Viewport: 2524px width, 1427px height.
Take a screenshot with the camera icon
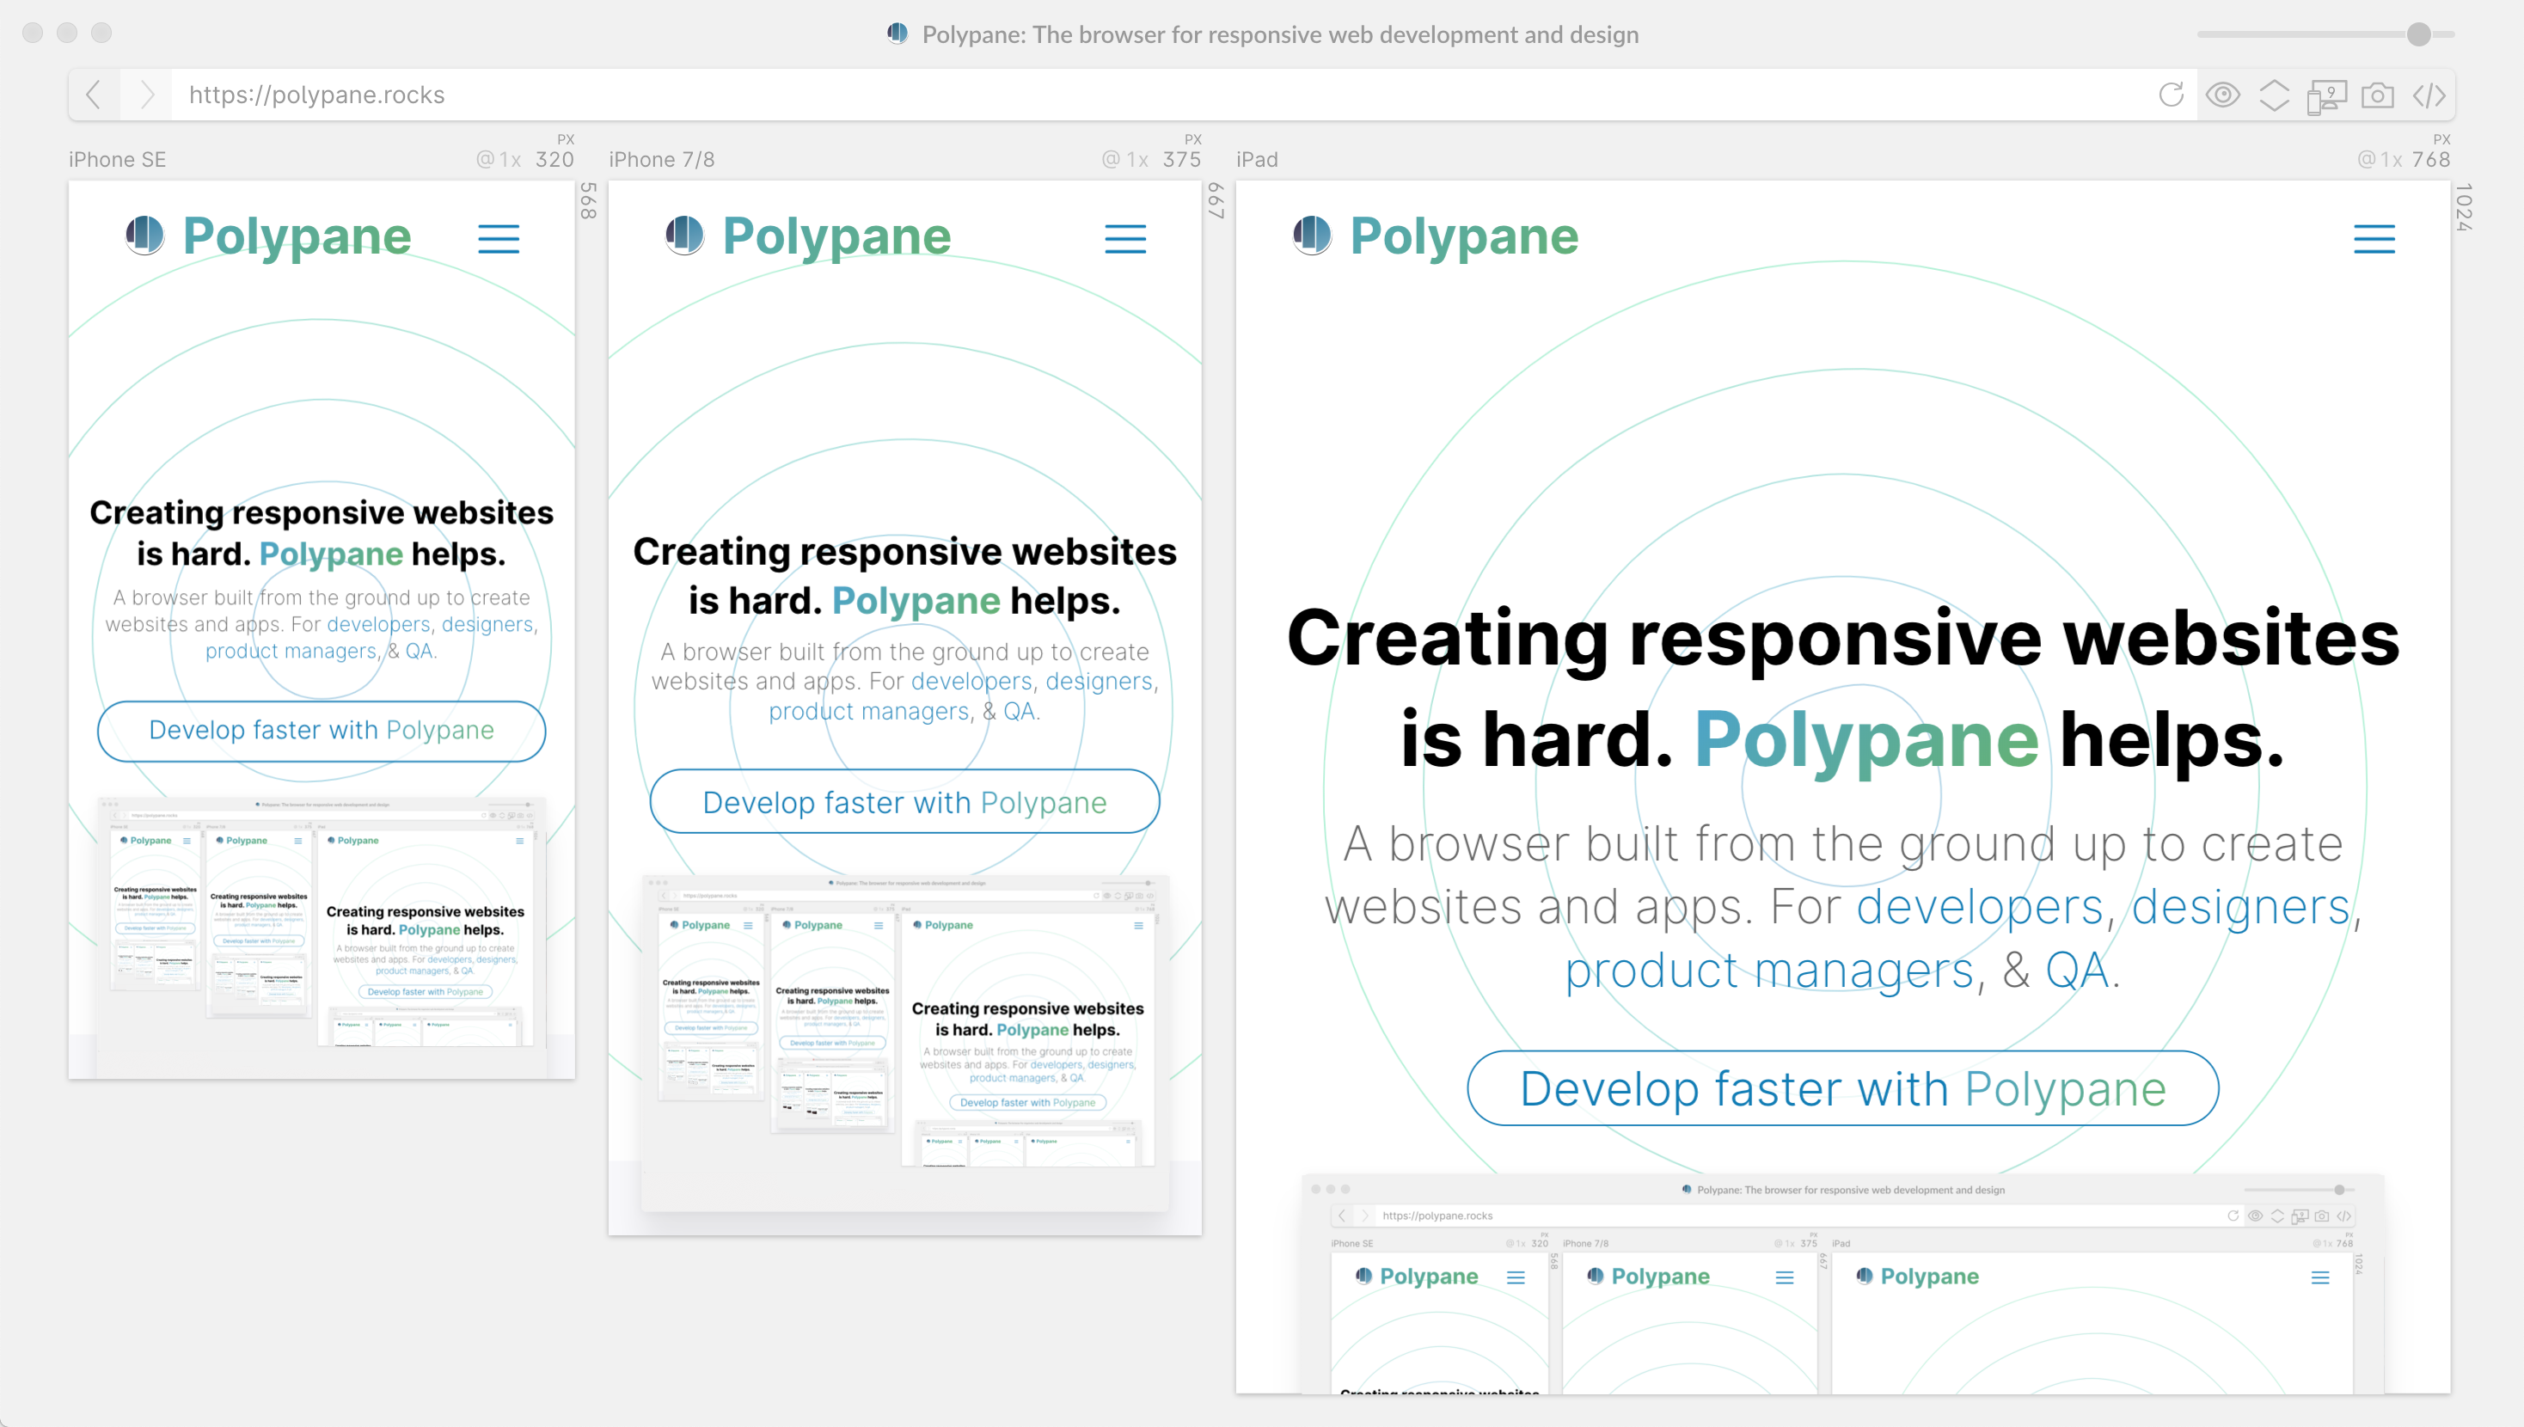click(x=2378, y=95)
